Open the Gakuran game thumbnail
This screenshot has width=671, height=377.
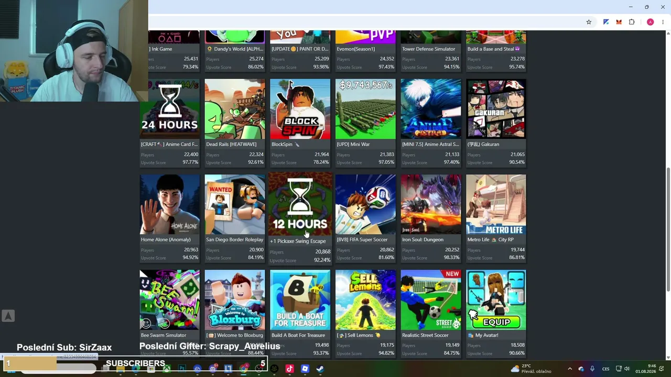[496, 109]
